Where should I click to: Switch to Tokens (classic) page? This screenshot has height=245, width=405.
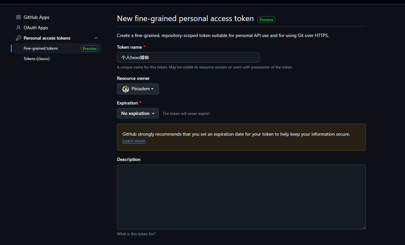point(37,59)
